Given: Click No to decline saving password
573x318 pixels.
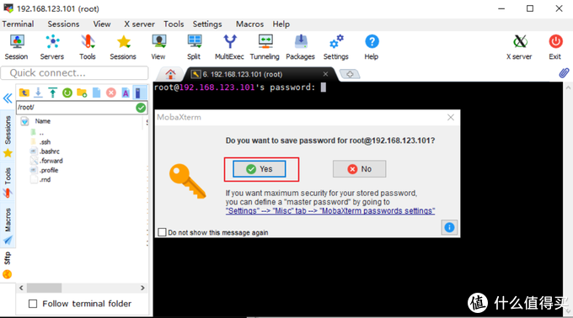Looking at the screenshot, I should click(359, 169).
